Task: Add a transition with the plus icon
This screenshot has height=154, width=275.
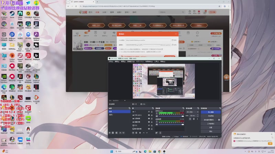Action: 190,119
